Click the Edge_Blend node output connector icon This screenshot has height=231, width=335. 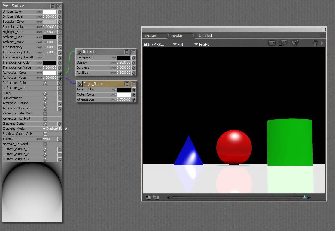point(79,84)
